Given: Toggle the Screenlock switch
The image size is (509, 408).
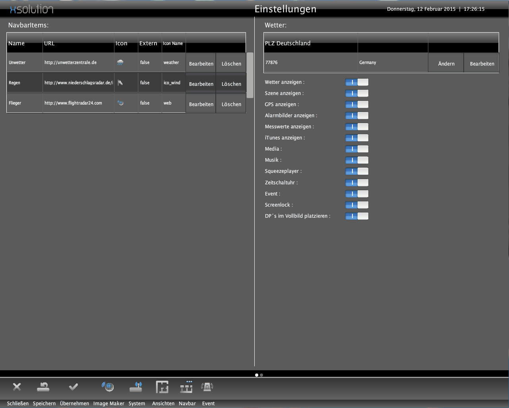Looking at the screenshot, I should tap(357, 205).
